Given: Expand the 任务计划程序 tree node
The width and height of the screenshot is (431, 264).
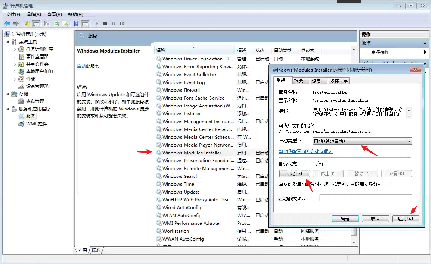Looking at the screenshot, I should click(x=15, y=49).
